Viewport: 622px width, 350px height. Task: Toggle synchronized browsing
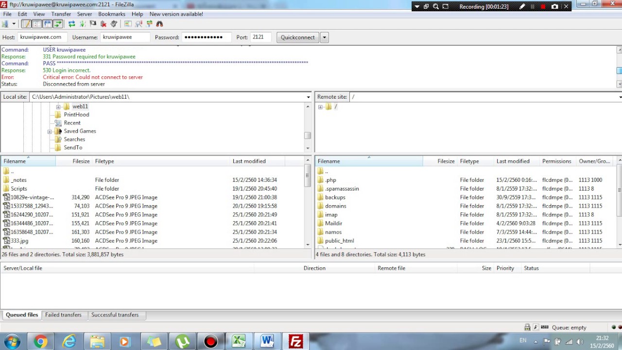(x=149, y=24)
